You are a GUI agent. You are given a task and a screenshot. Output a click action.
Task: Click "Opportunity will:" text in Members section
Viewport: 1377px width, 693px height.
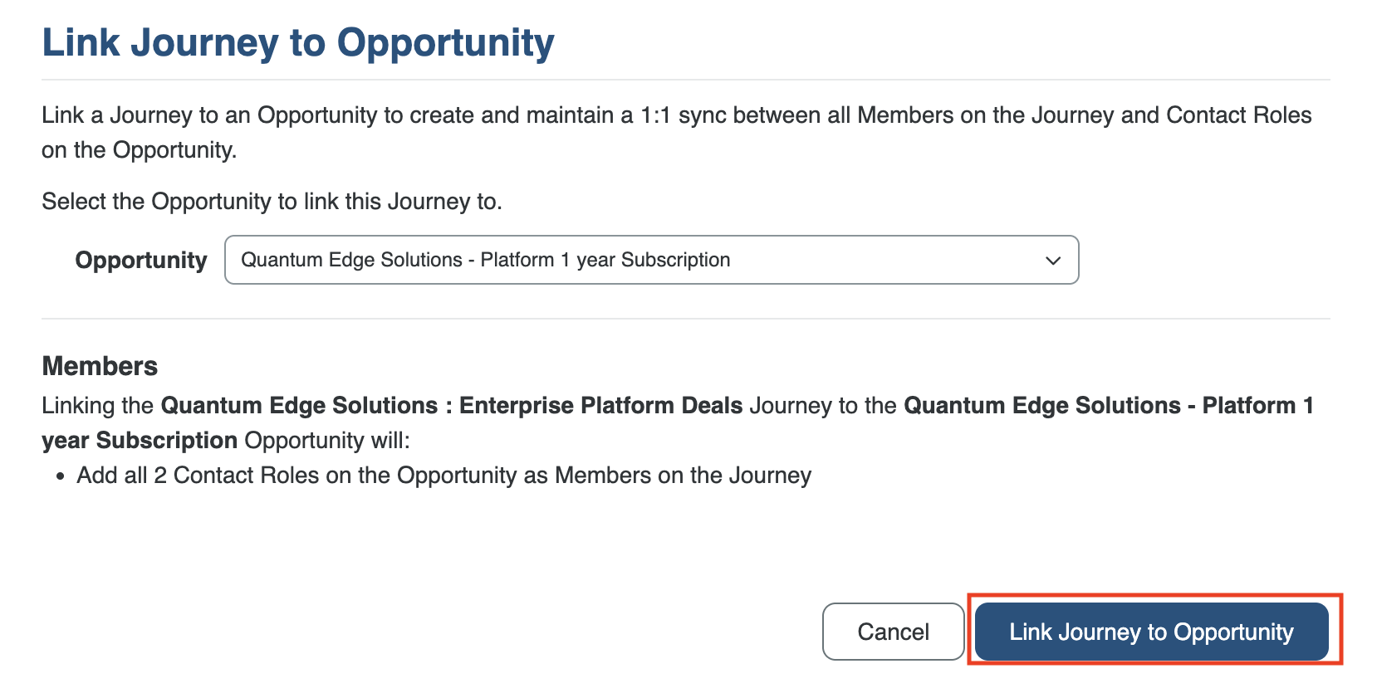(x=327, y=440)
